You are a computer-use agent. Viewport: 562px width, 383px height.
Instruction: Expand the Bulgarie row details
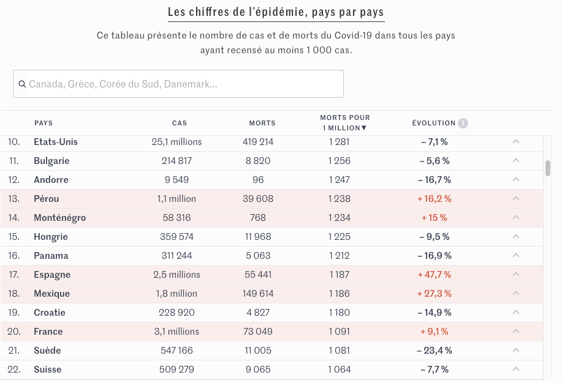516,161
